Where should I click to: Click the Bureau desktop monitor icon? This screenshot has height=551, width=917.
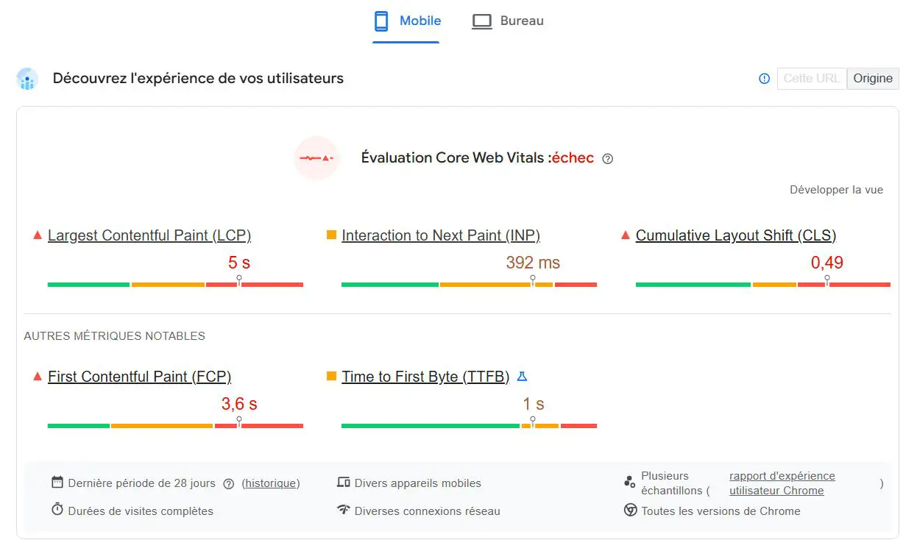tap(481, 21)
